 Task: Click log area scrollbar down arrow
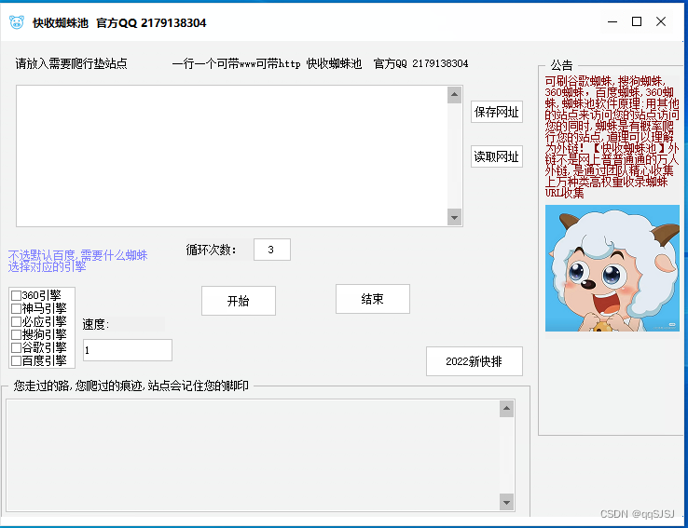coord(507,503)
